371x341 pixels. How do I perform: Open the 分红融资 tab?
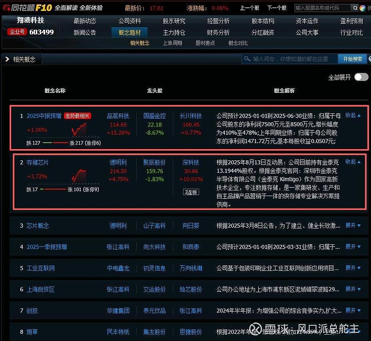262,33
